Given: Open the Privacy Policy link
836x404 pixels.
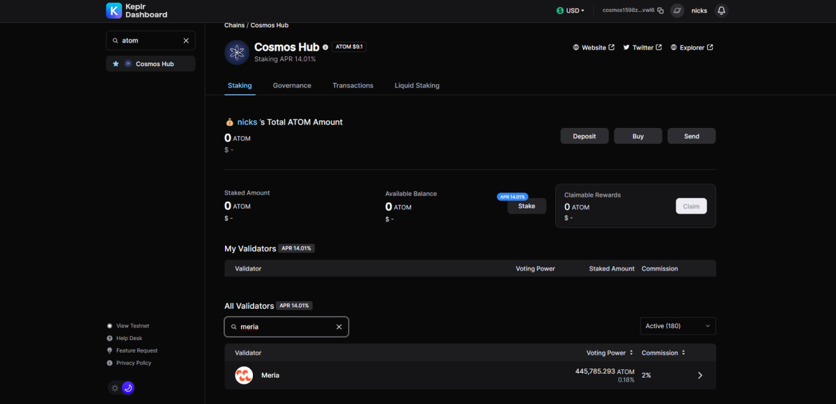Looking at the screenshot, I should pyautogui.click(x=133, y=363).
